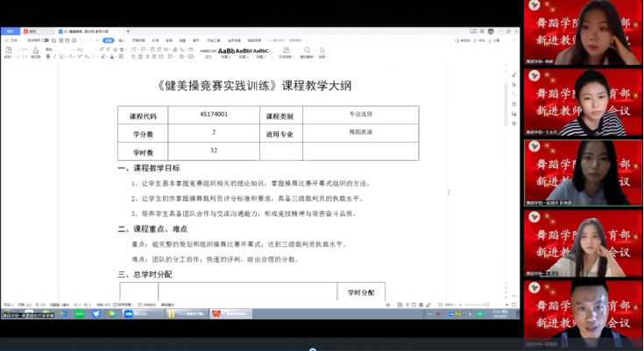Open the Text Layout tool

(285, 51)
